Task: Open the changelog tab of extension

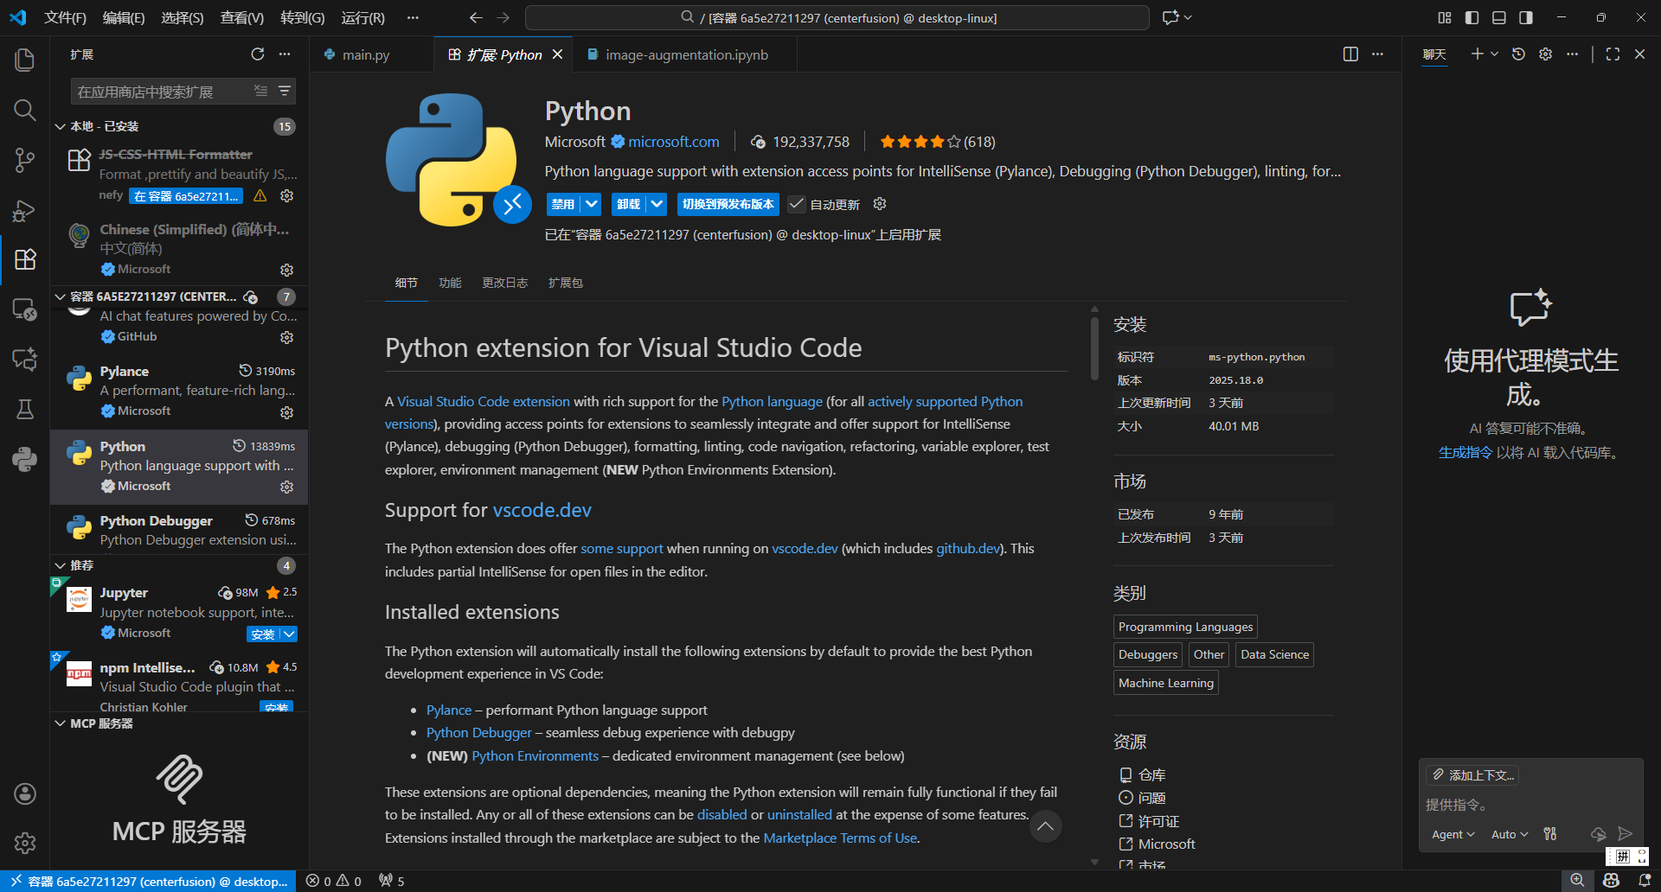Action: (504, 283)
